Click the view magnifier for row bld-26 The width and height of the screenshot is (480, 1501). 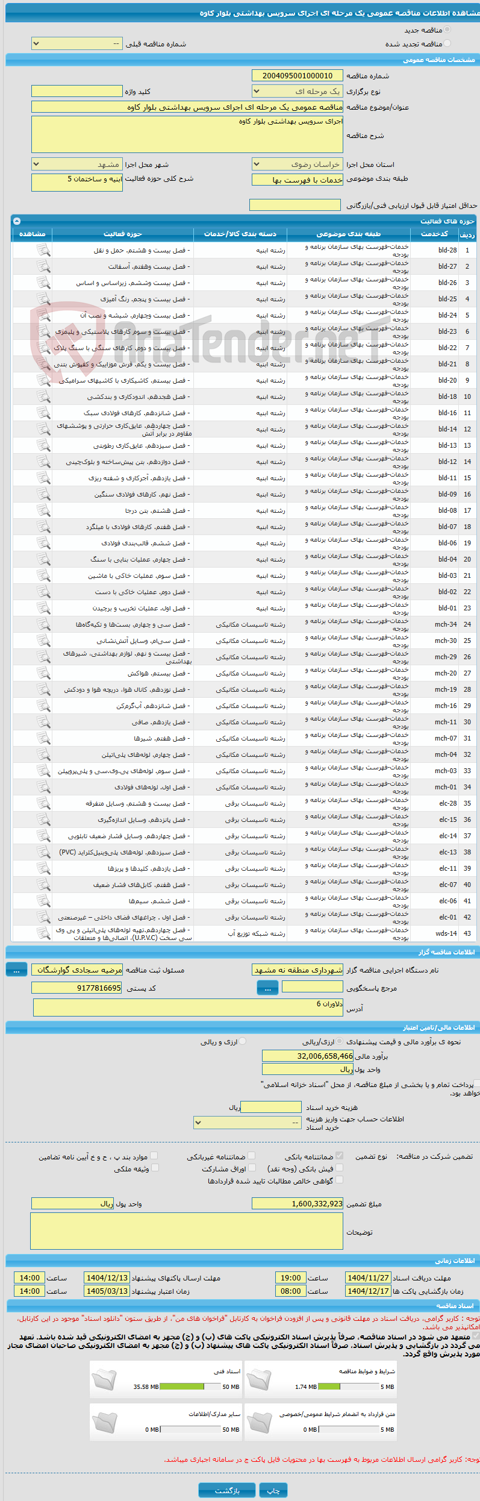[43, 283]
